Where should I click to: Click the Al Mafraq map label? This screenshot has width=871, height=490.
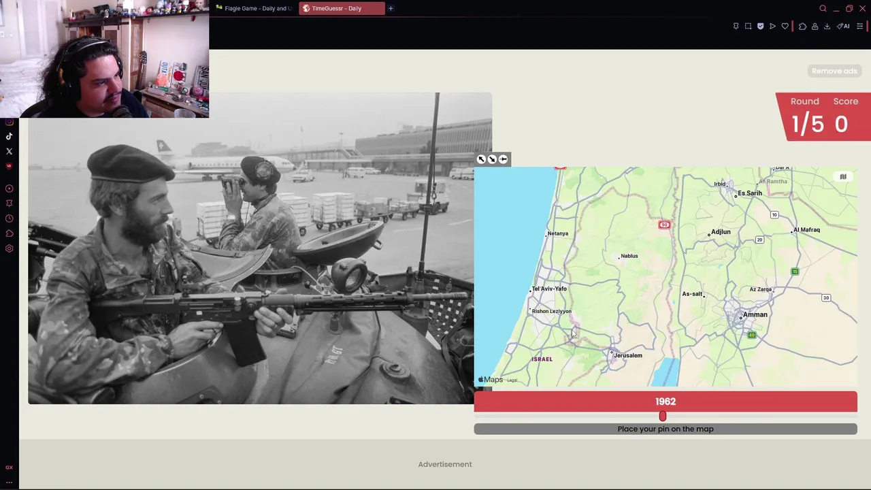[x=806, y=230]
